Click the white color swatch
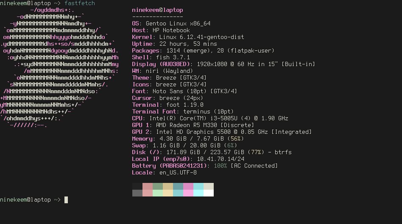Viewport: 402px width, 224px height. coord(209,193)
